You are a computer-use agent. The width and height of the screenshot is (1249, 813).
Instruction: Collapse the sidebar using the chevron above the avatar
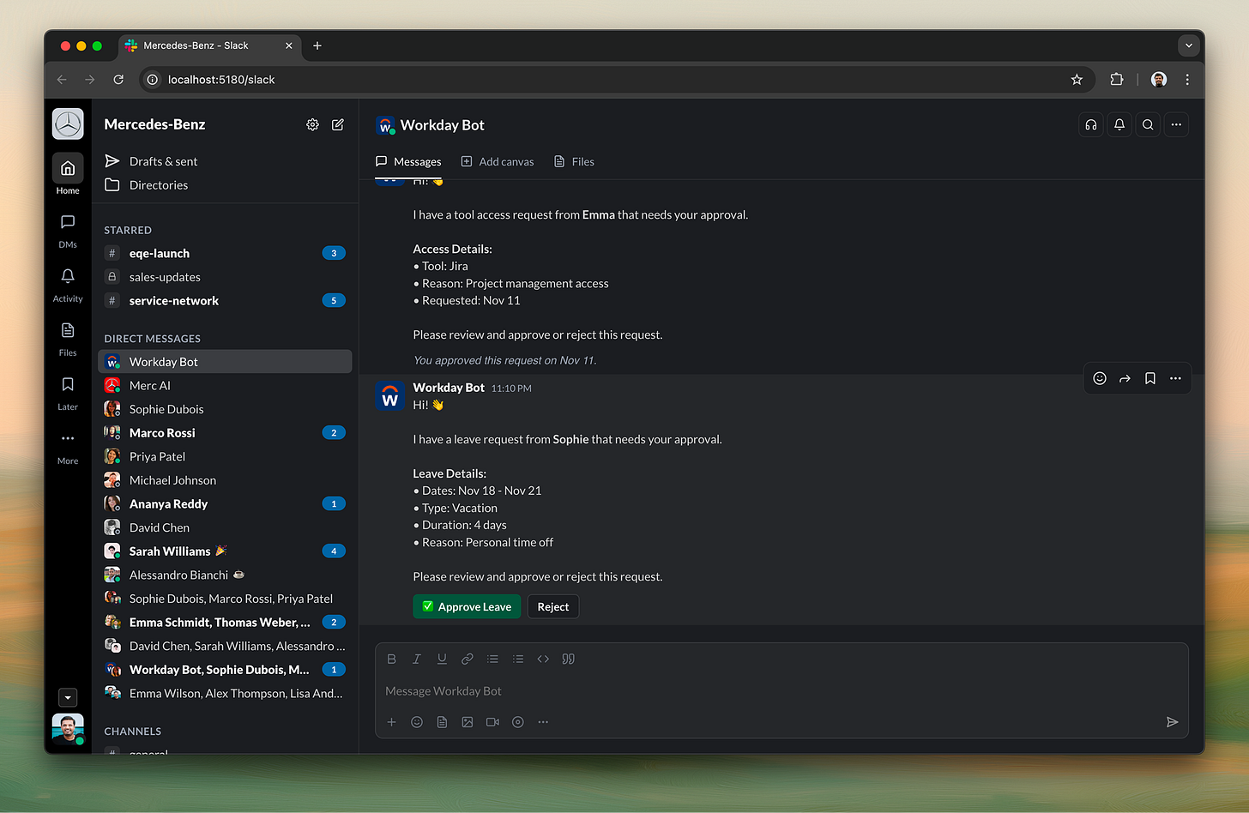68,697
